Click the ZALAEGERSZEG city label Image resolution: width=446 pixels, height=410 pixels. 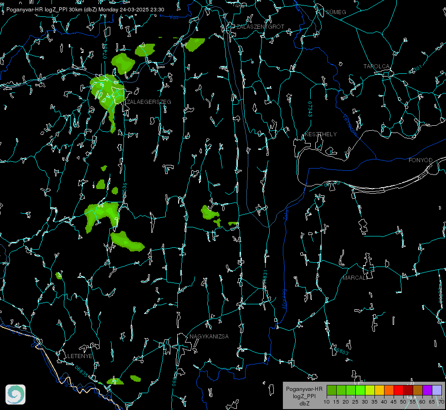(149, 102)
